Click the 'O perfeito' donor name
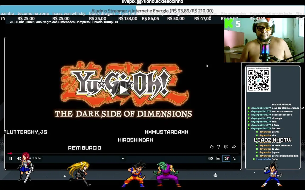Viewport: 305px width, 190px height. pyautogui.click(x=128, y=13)
